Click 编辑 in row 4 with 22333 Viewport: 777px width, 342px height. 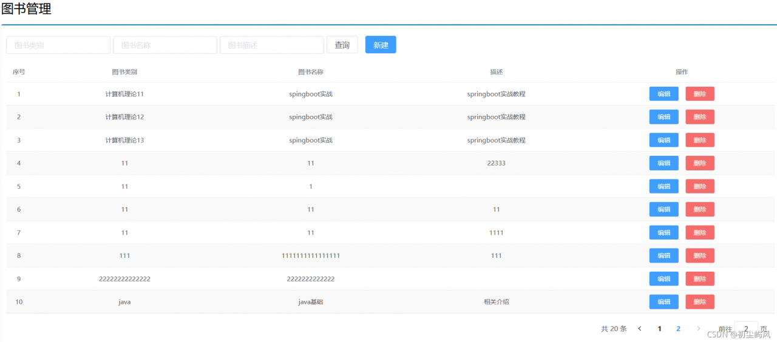pyautogui.click(x=664, y=163)
